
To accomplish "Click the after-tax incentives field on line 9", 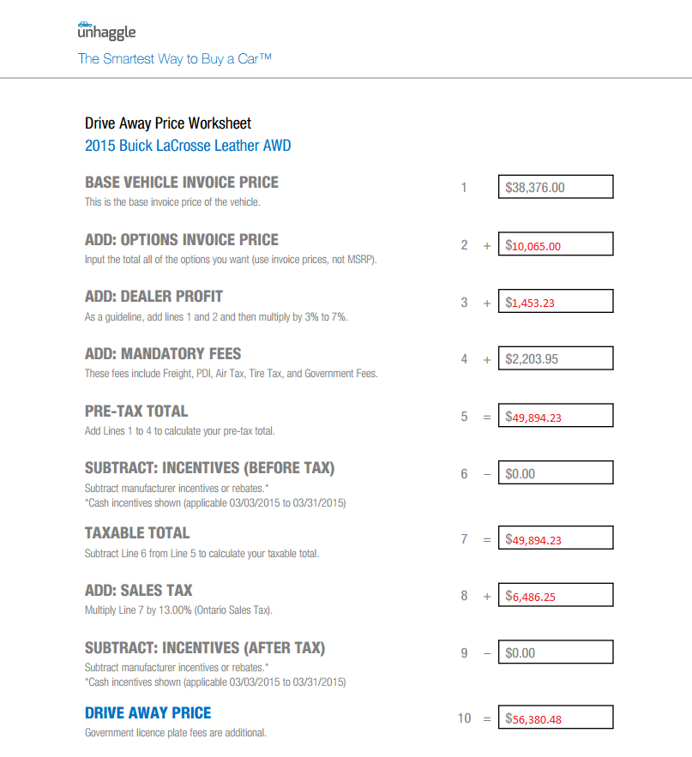I will [x=556, y=652].
